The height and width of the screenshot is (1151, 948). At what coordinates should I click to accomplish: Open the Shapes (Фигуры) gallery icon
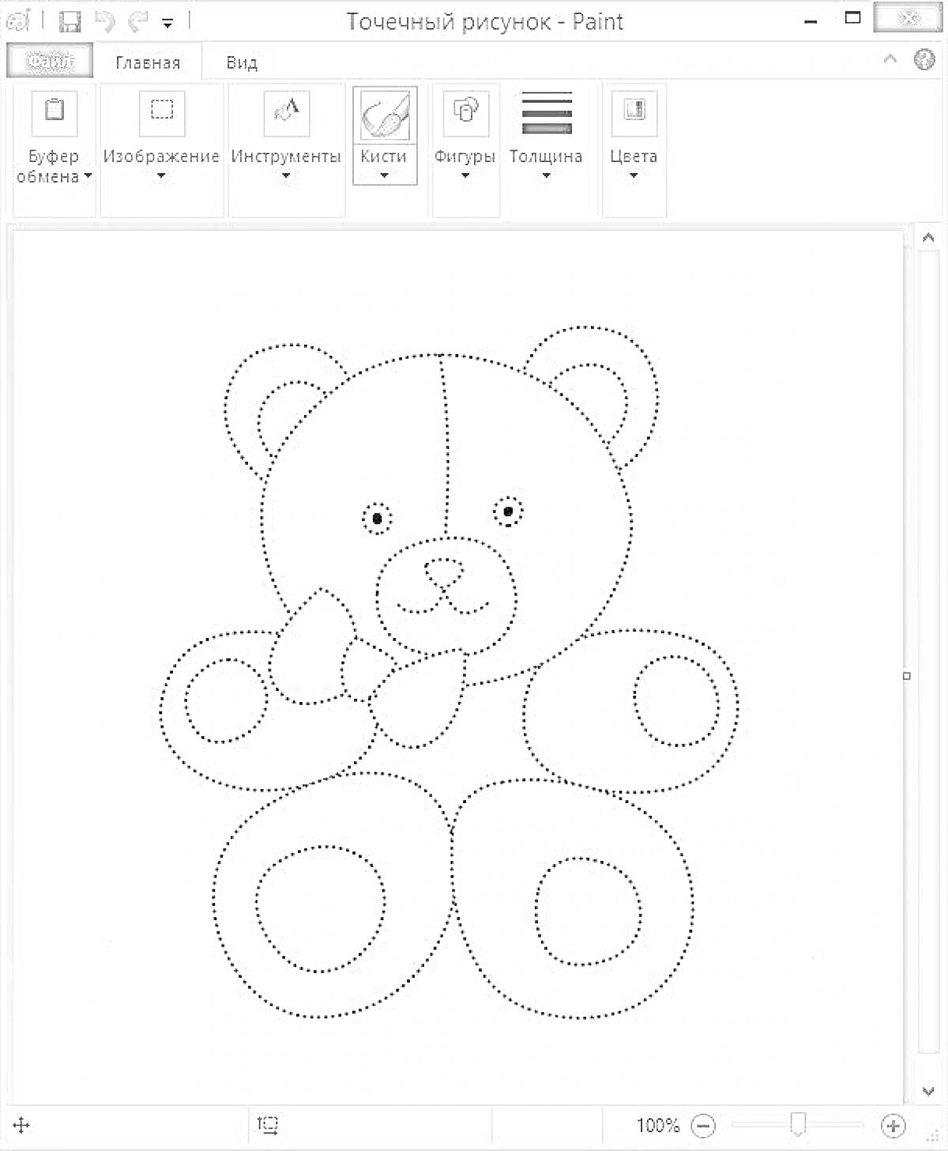(465, 111)
